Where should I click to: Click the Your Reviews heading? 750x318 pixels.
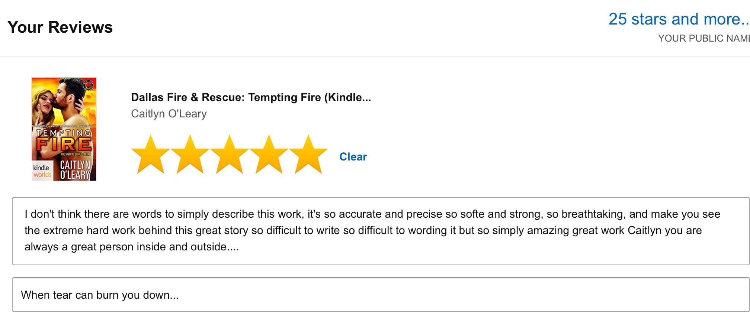click(x=60, y=27)
